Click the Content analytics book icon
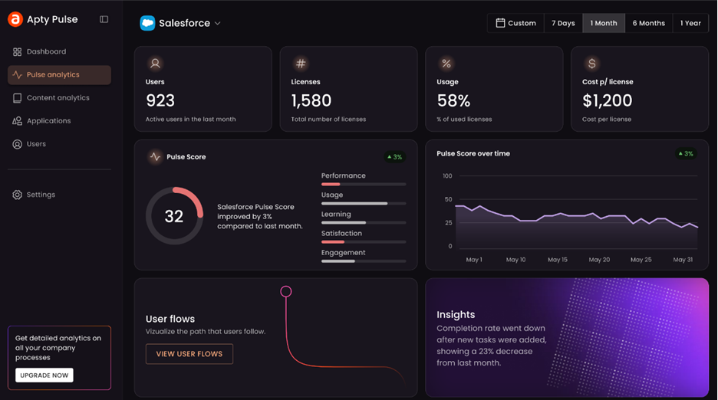The height and width of the screenshot is (400, 718). (17, 98)
